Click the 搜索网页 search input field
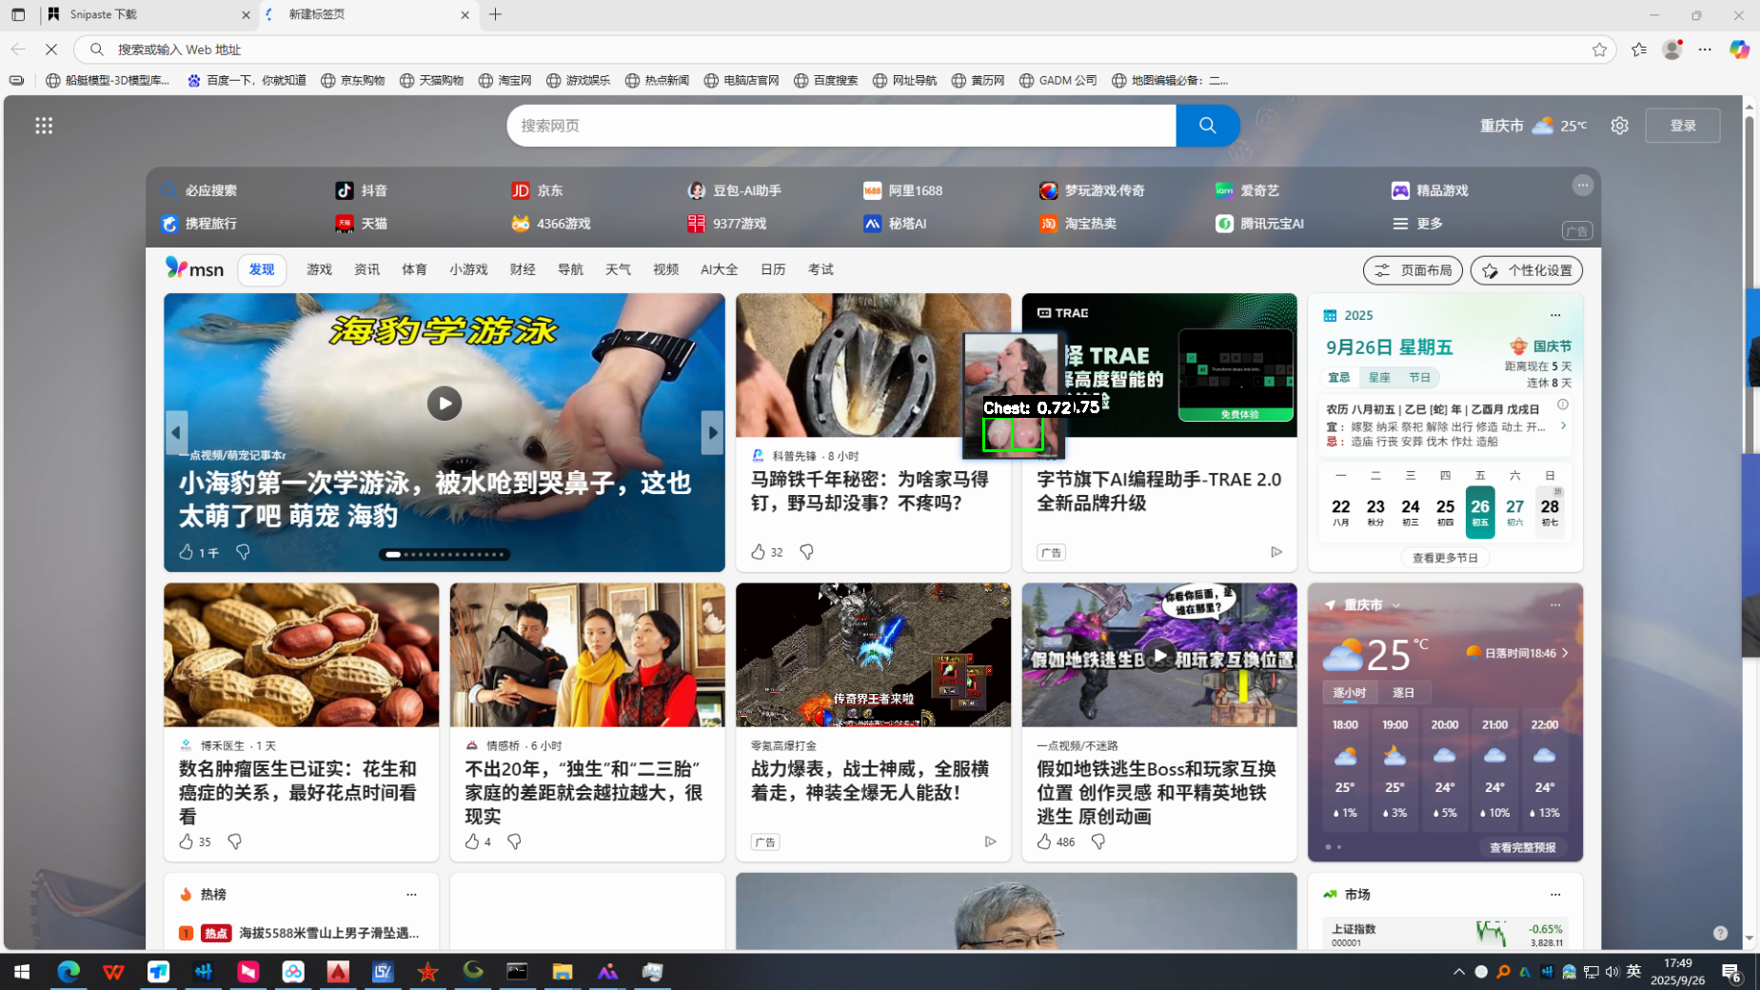The image size is (1760, 990). pos(840,126)
